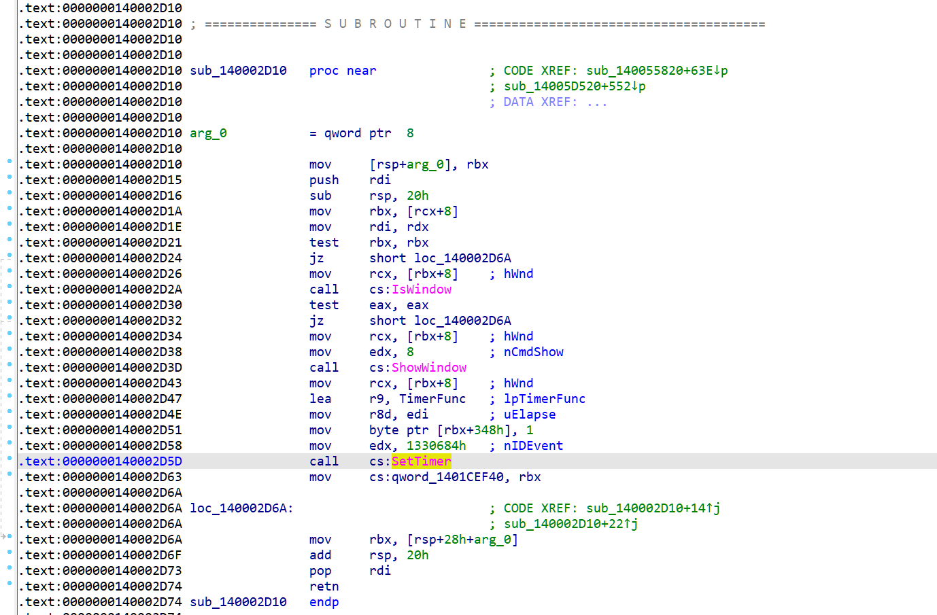Toggle the breakpoint dot beside the retn line
The height and width of the screenshot is (615, 937).
(x=10, y=584)
